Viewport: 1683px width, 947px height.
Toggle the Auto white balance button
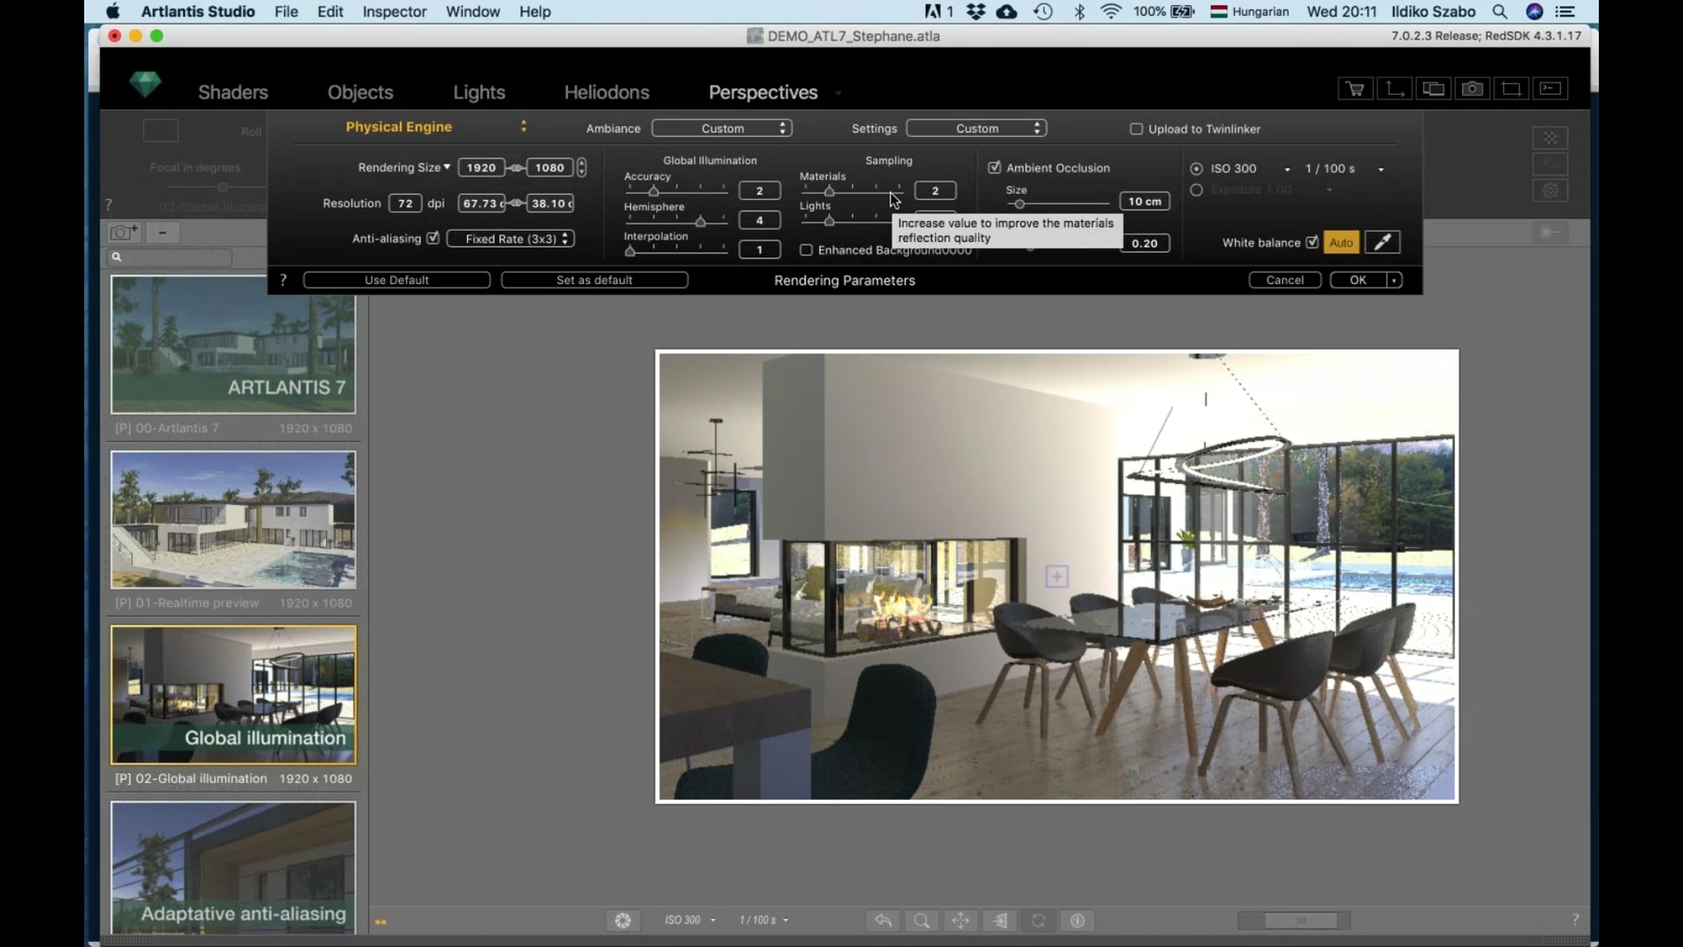click(1341, 243)
